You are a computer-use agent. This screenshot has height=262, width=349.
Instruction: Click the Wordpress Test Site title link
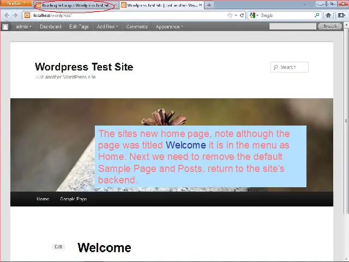(x=84, y=67)
